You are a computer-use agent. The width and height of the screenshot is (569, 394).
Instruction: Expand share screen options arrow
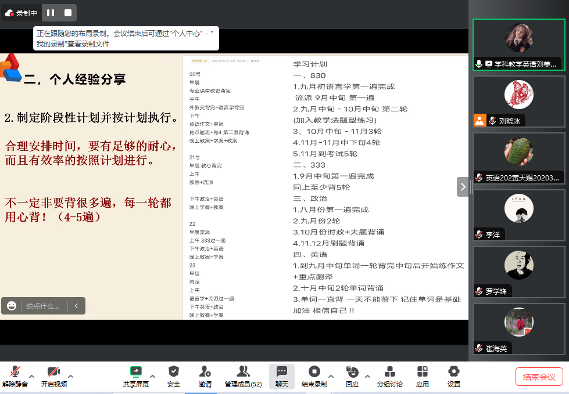point(153,375)
